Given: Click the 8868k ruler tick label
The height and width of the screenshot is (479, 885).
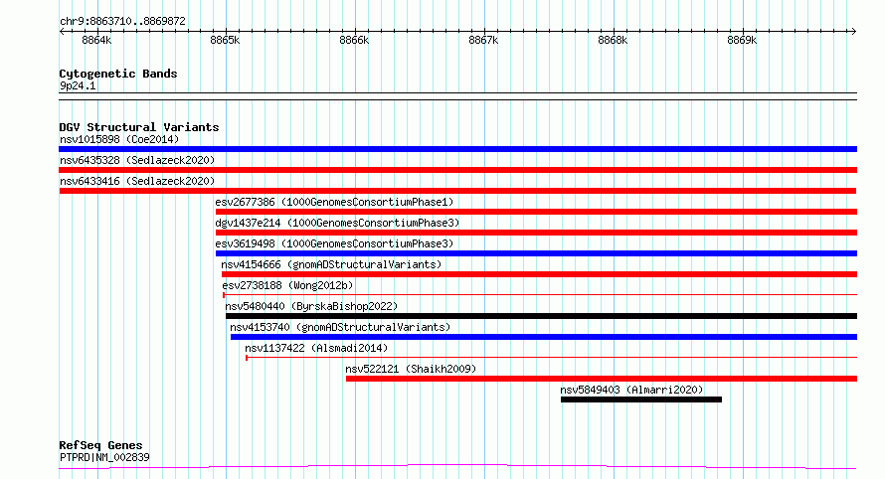Looking at the screenshot, I should point(613,40).
